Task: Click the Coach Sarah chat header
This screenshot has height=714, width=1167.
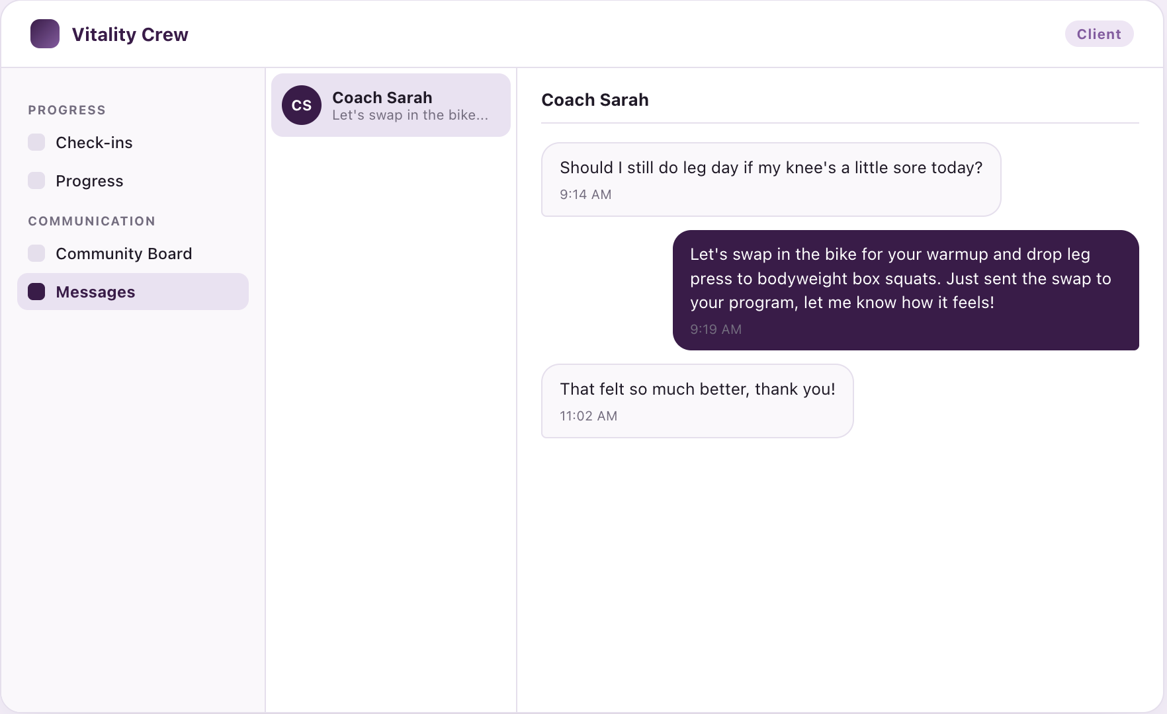Action: [x=595, y=100]
